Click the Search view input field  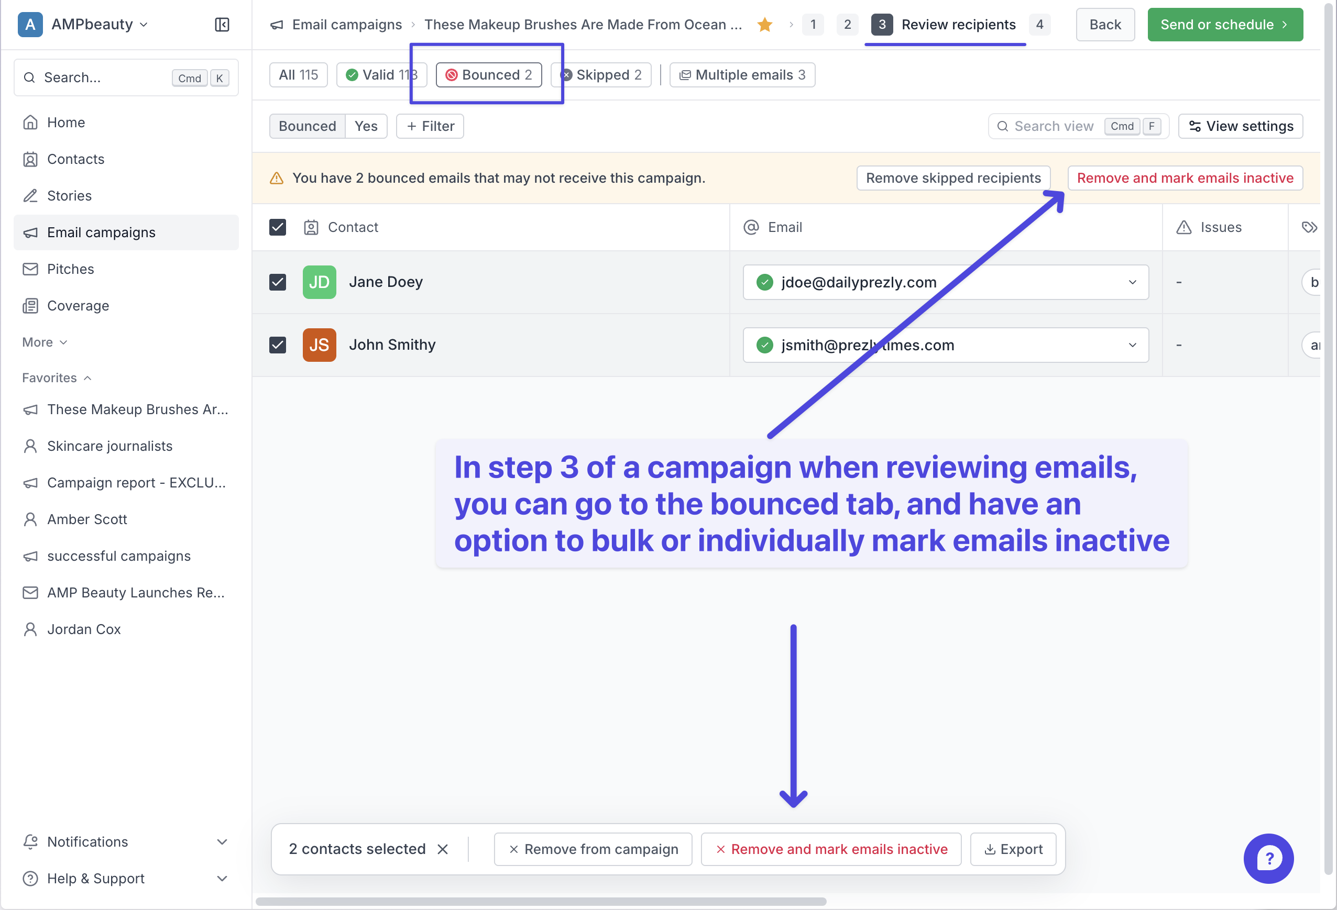1053,127
